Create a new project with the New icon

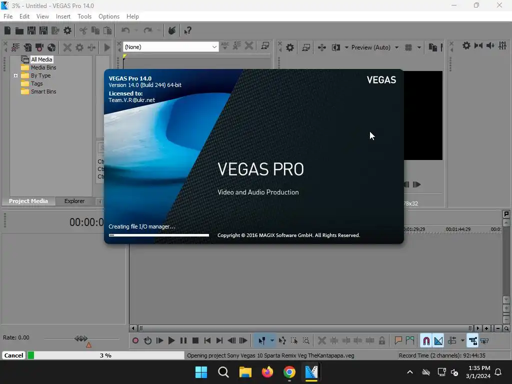(7, 30)
